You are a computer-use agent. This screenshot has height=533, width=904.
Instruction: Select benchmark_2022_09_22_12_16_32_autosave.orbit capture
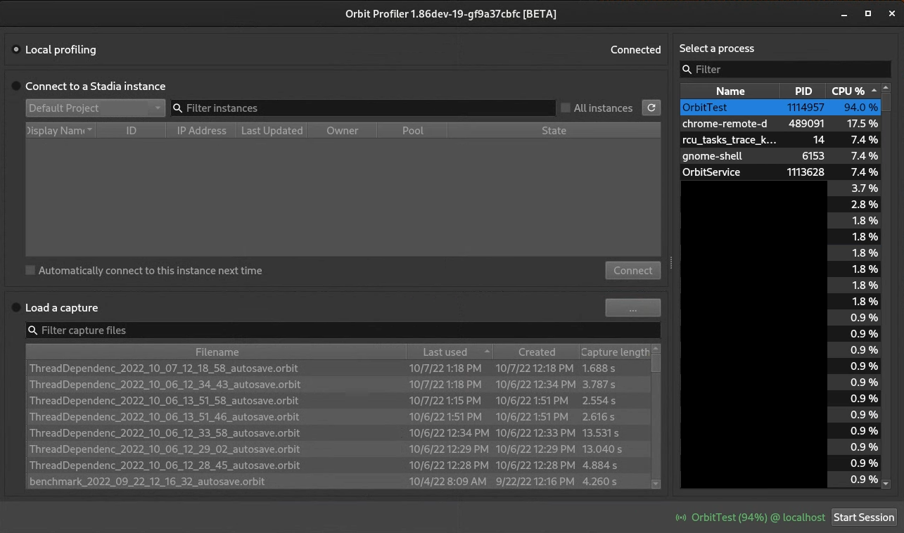tap(339, 482)
